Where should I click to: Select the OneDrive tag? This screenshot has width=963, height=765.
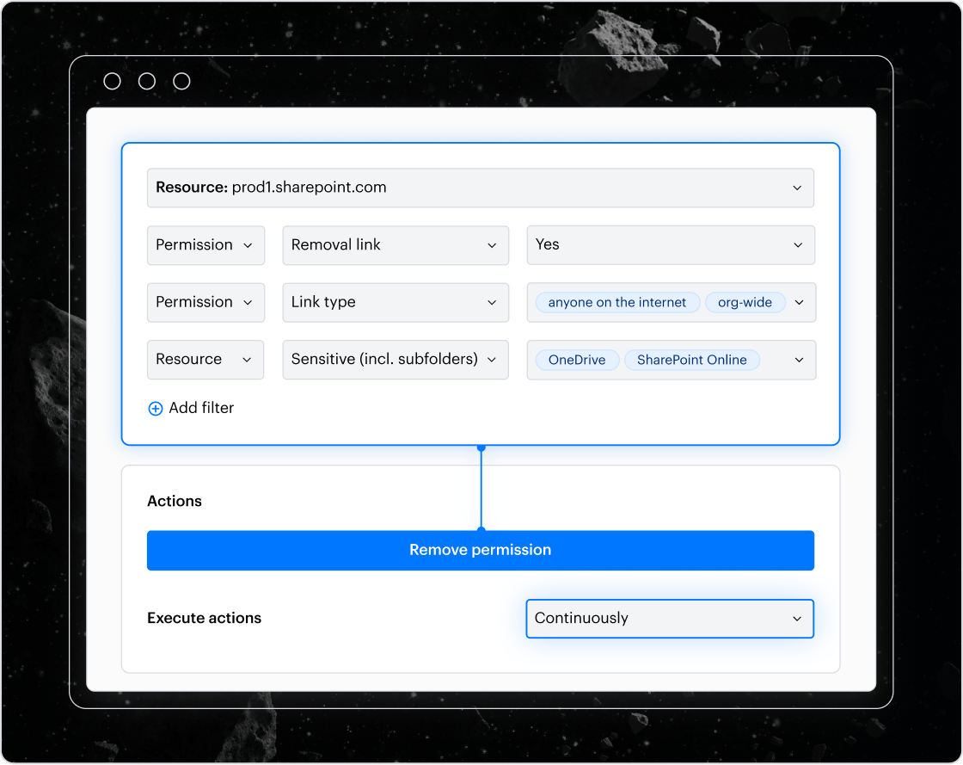click(576, 360)
